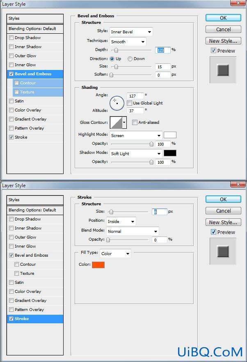Viewport: 247px width, 362px height.
Task: Click the Soften px input field
Action: tap(163, 75)
